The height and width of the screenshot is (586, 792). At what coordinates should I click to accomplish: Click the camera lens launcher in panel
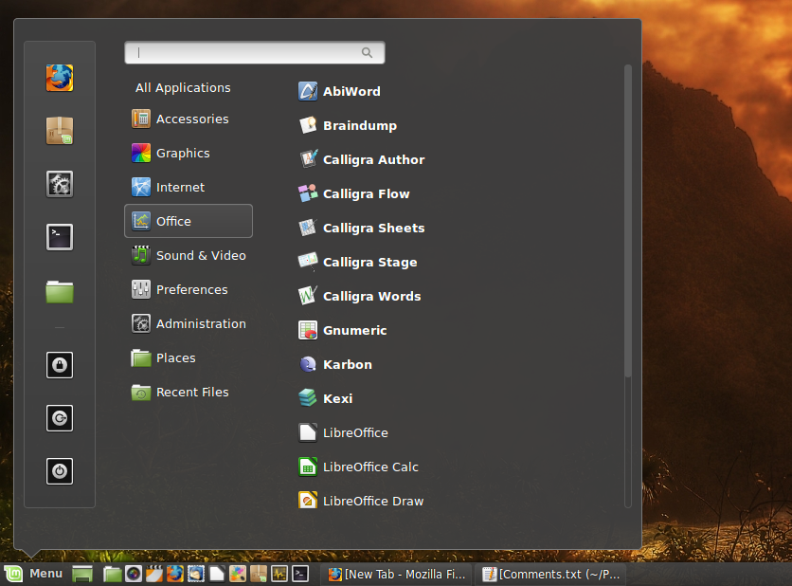click(x=134, y=574)
